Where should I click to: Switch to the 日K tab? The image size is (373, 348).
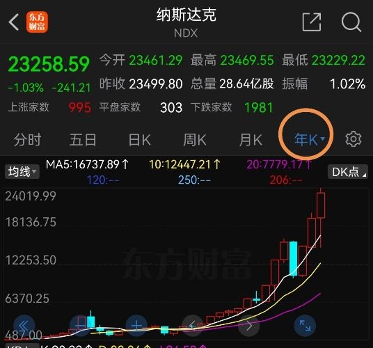(x=139, y=140)
